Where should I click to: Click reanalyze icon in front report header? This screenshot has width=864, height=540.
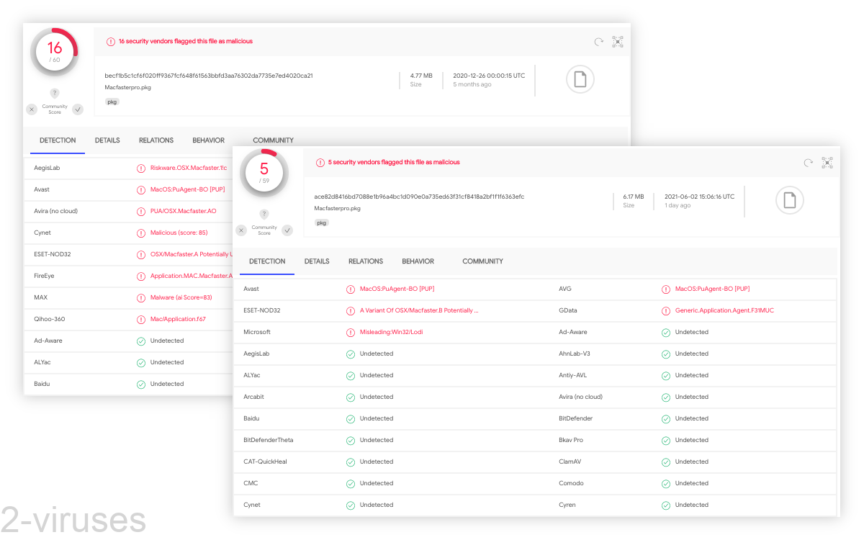point(808,163)
